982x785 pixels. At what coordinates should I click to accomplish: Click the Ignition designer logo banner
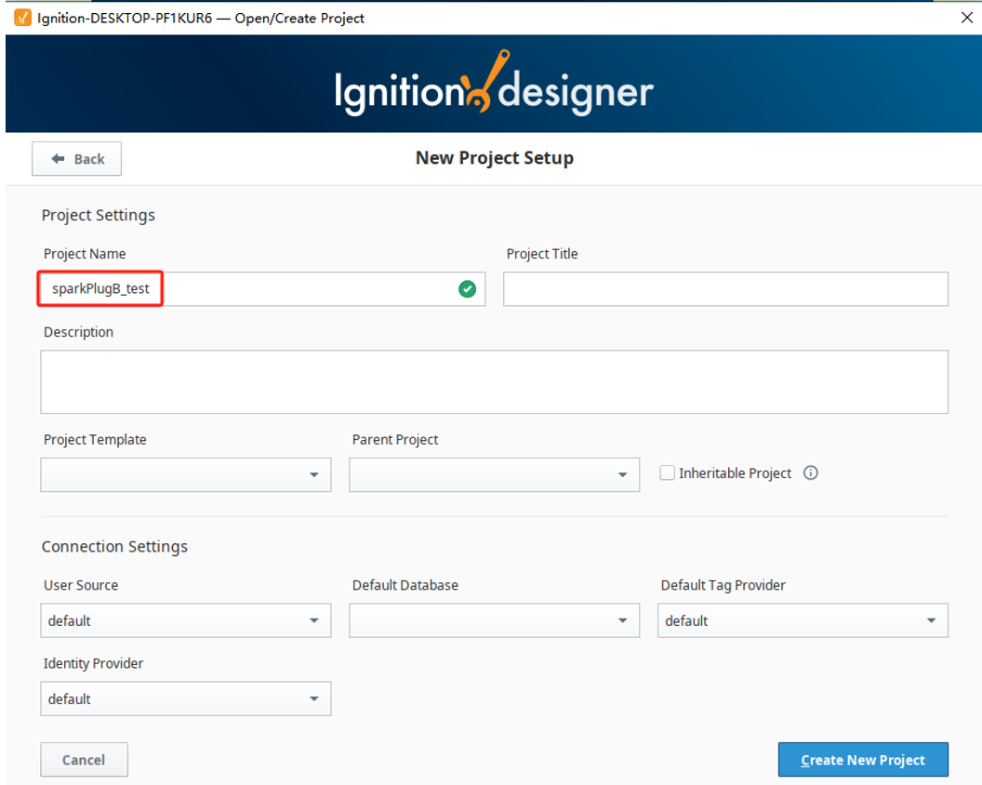(x=494, y=84)
